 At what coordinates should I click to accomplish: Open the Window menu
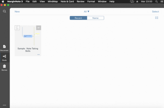(102, 1)
